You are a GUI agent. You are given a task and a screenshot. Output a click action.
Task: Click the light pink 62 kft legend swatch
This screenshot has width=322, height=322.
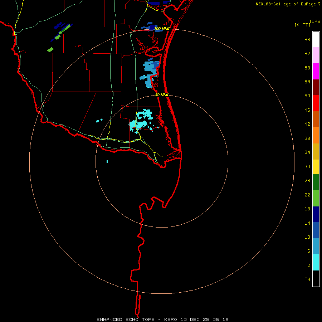[x=316, y=55]
